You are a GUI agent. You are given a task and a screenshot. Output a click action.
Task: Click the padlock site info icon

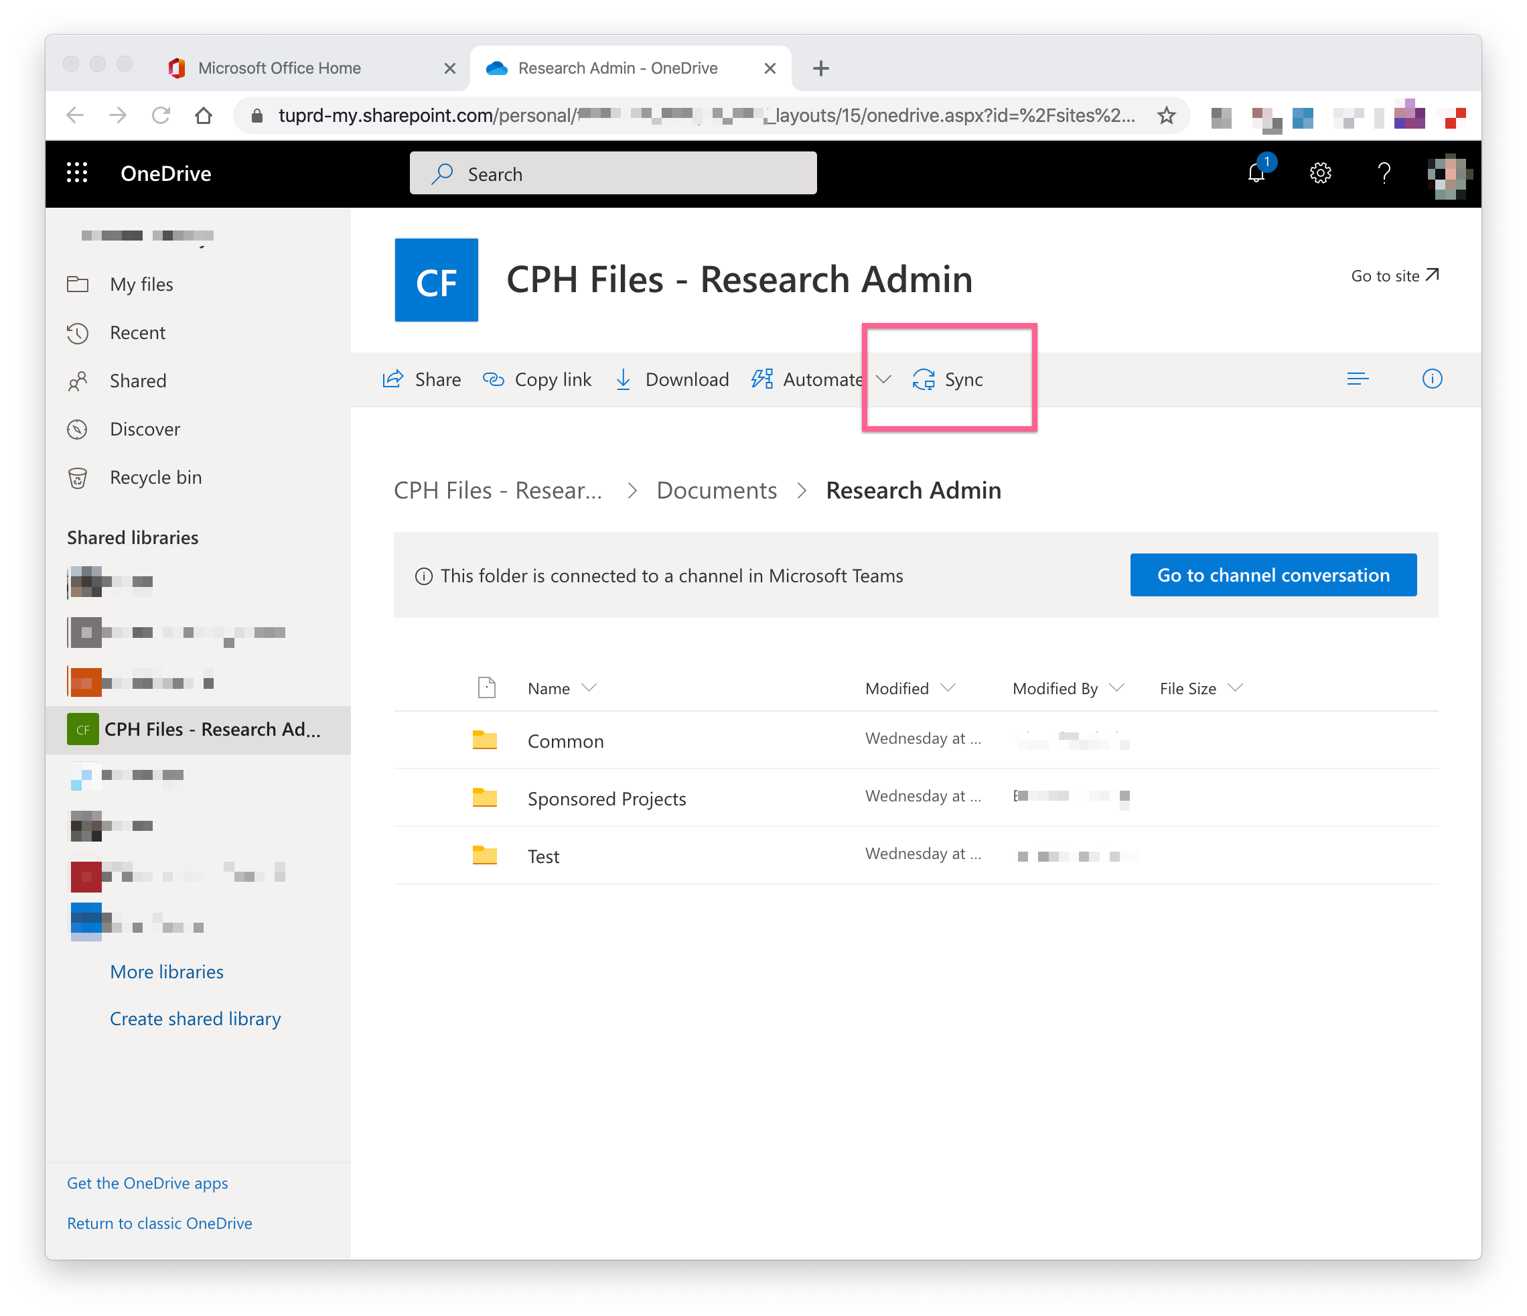[257, 116]
